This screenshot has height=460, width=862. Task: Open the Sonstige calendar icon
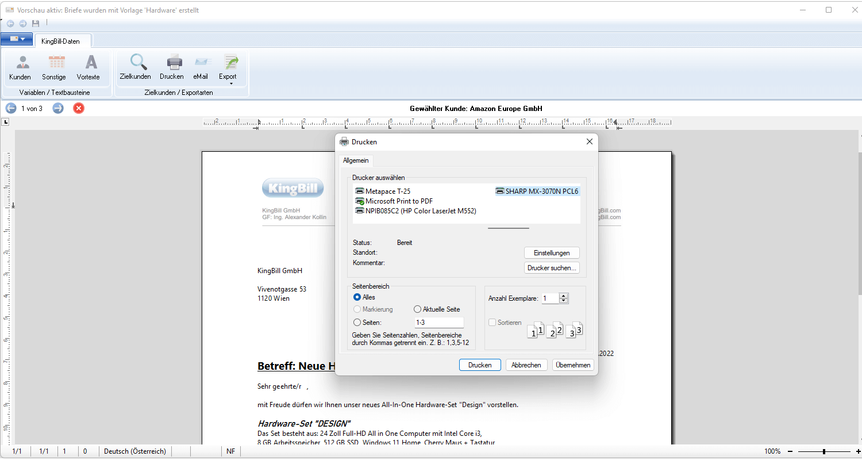coord(54,67)
